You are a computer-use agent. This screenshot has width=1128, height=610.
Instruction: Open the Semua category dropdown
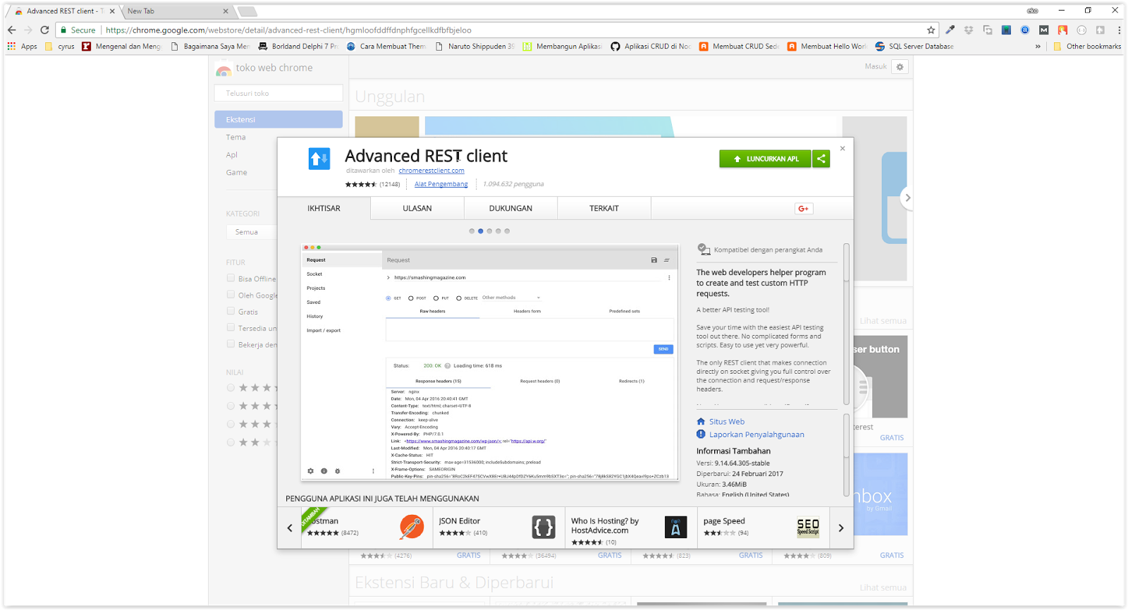(252, 232)
